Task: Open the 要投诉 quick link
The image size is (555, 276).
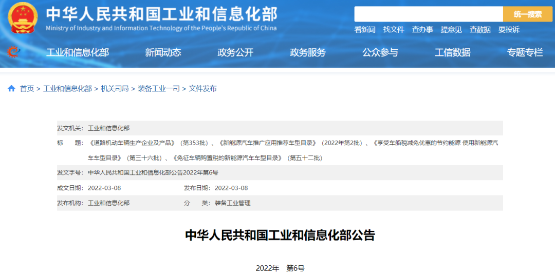Action: pyautogui.click(x=509, y=30)
